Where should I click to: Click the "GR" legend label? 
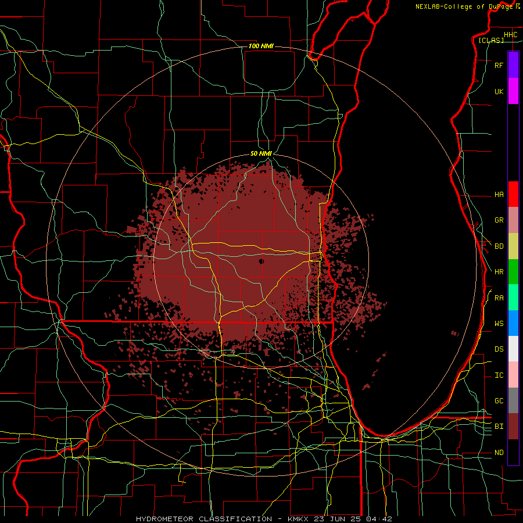tap(499, 220)
